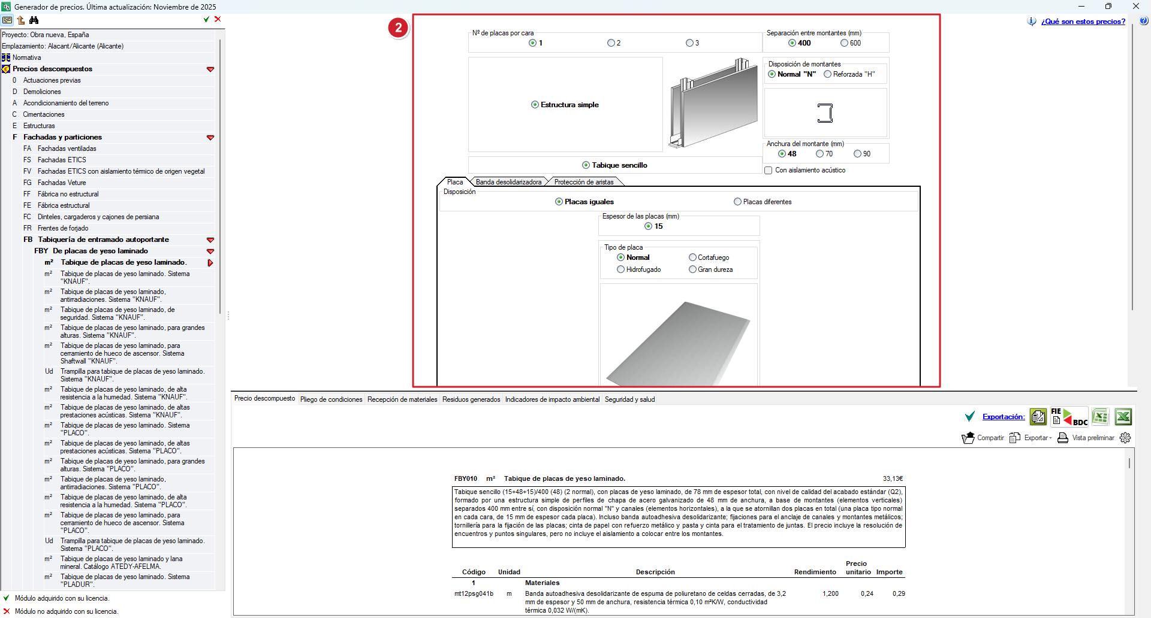Click the binoculars search icon
The image size is (1151, 618).
click(x=34, y=20)
